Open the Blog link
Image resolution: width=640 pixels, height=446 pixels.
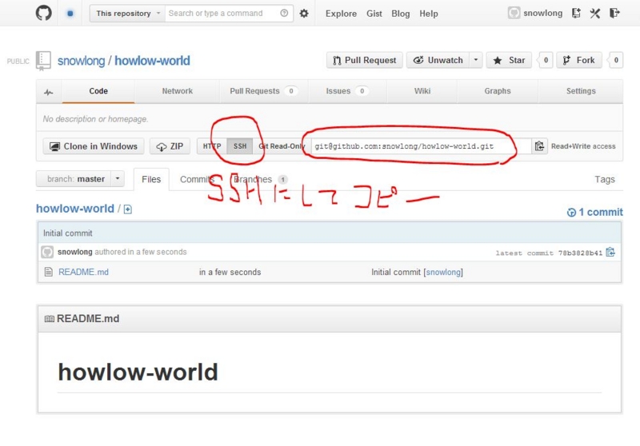tap(401, 14)
